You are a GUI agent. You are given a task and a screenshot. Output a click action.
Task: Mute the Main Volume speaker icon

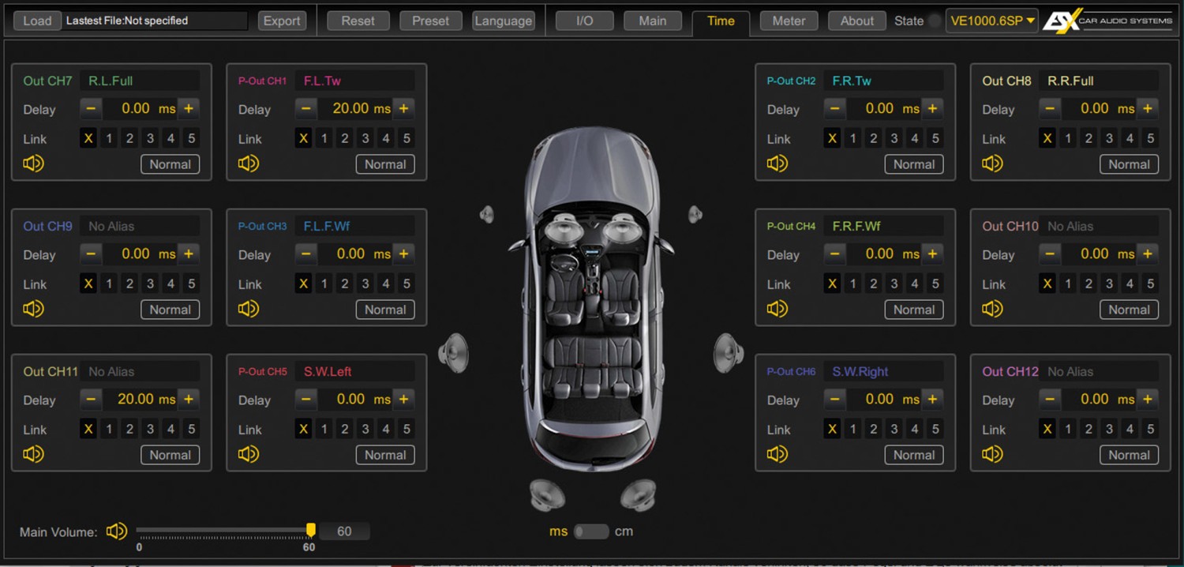coord(117,531)
